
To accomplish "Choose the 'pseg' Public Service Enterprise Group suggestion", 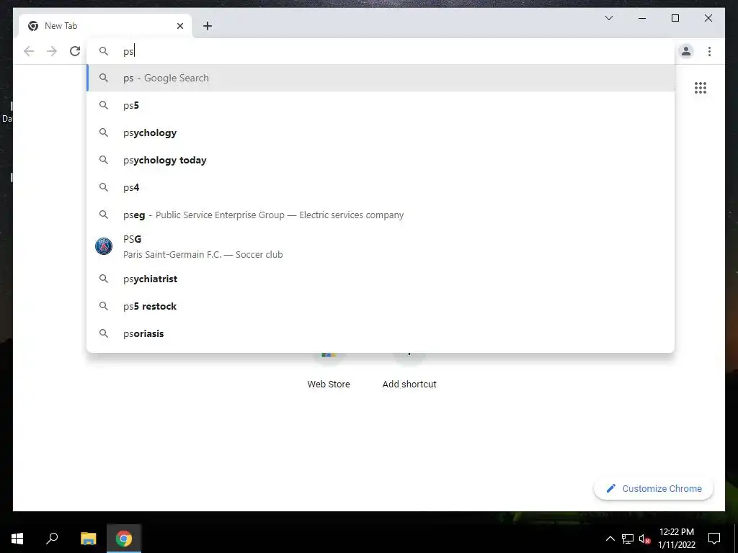I will click(x=381, y=215).
